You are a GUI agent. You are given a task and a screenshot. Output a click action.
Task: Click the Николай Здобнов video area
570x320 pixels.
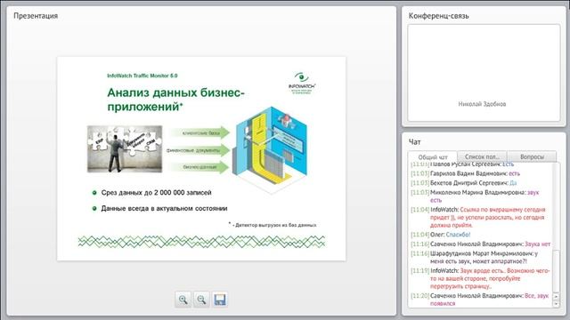pos(484,73)
